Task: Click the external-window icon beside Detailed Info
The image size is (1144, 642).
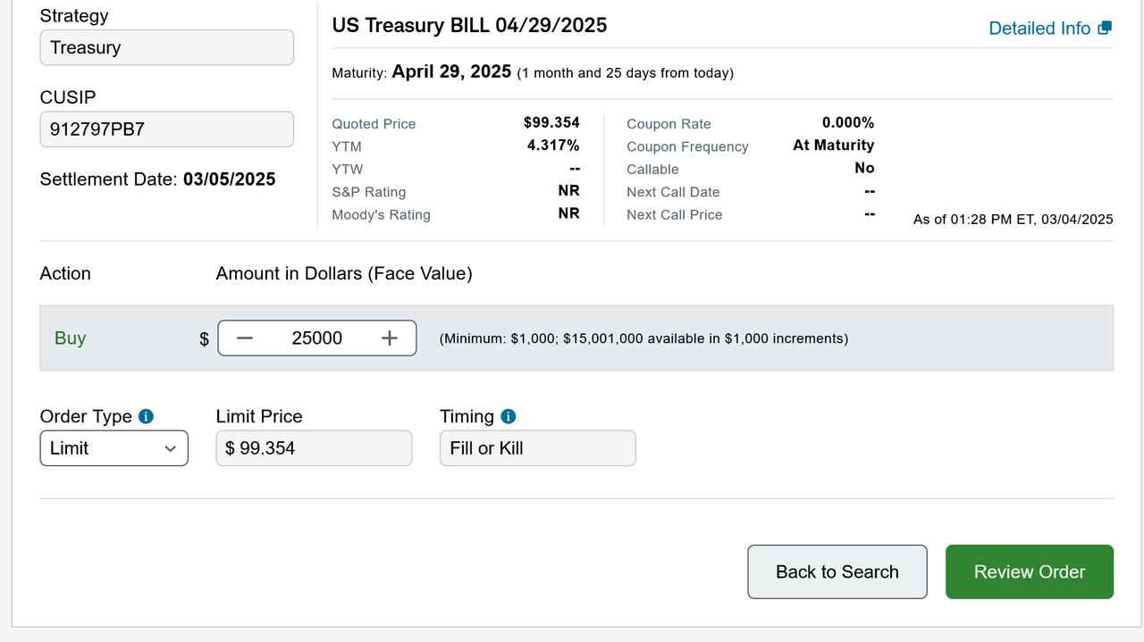Action: coord(1105,28)
